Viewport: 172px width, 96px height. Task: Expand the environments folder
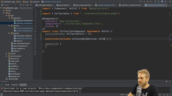(6, 56)
